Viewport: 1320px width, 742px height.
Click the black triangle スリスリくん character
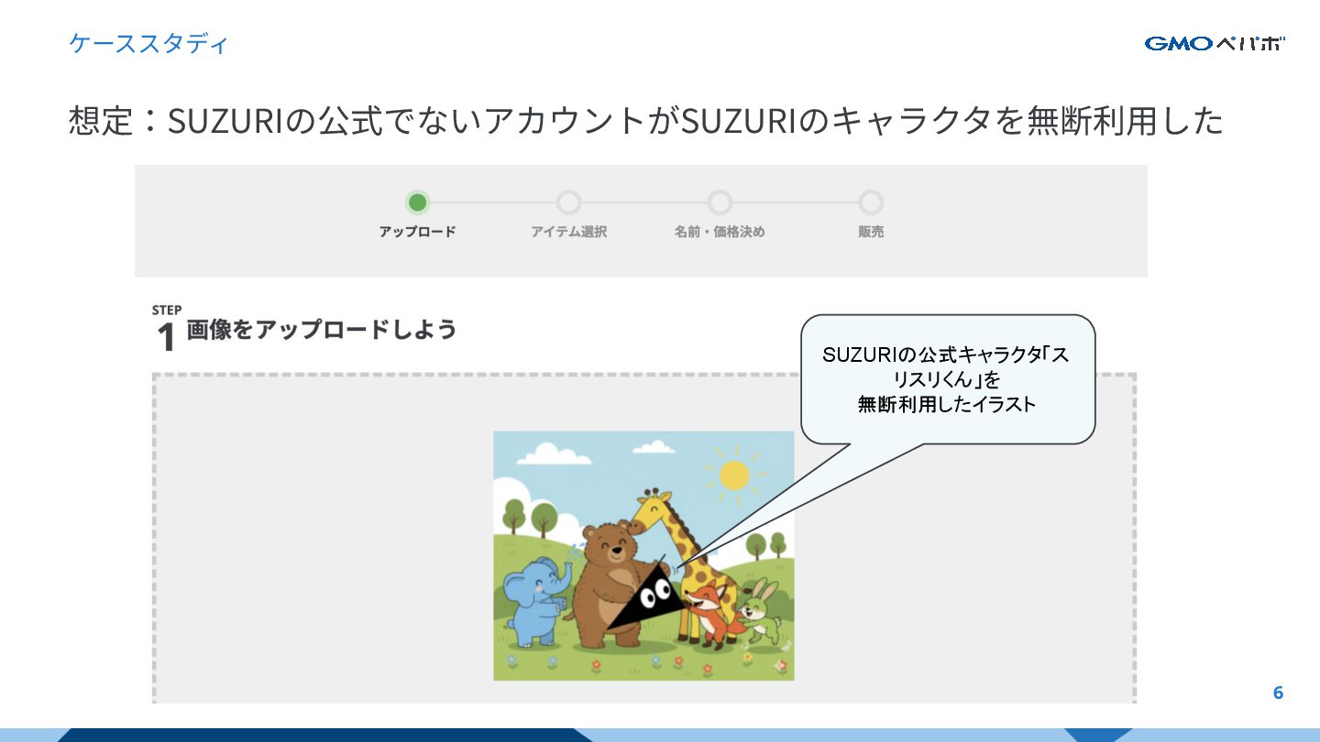pos(647,596)
